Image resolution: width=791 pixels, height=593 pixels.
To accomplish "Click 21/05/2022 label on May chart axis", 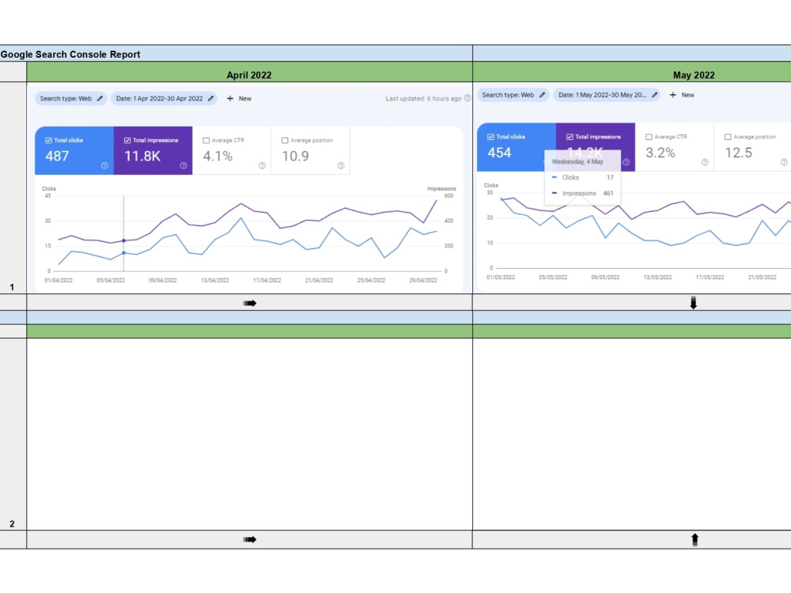I will 763,278.
